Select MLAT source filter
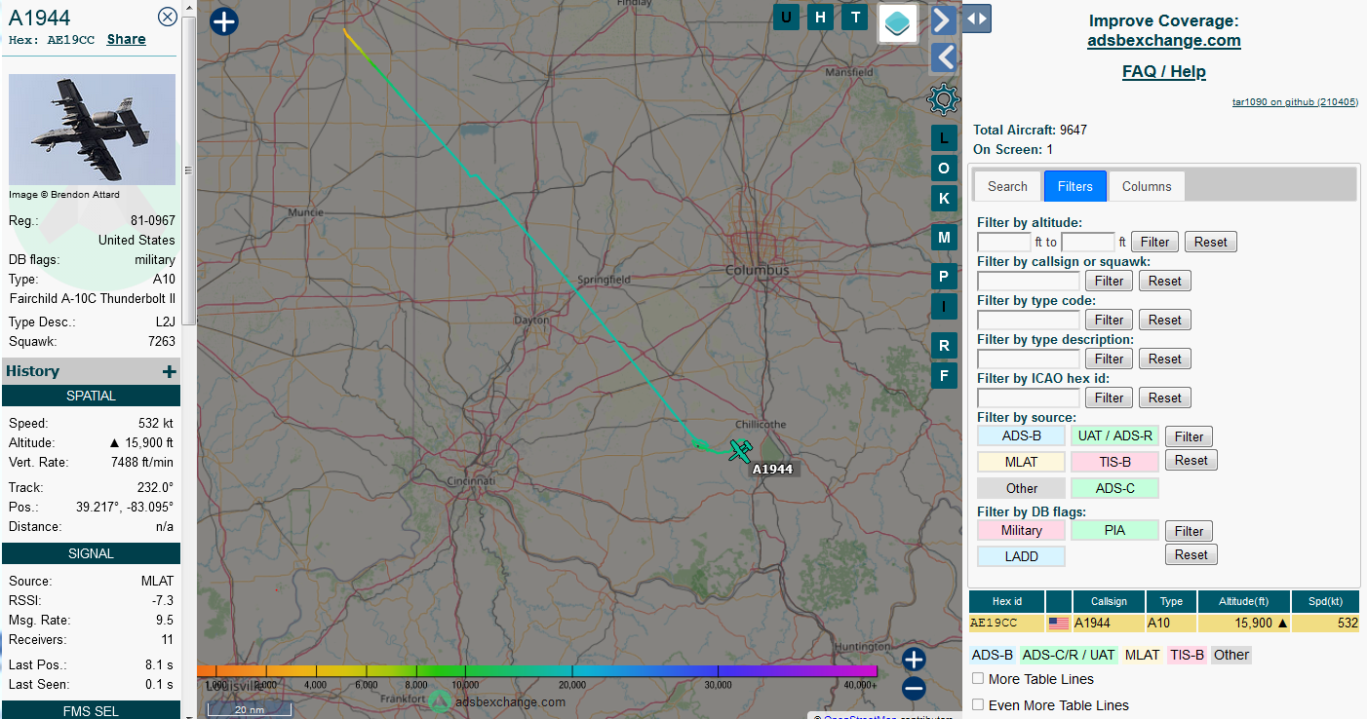 point(1021,462)
